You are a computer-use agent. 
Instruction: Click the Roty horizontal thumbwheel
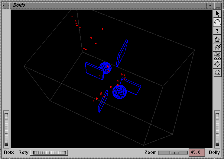point(49,153)
